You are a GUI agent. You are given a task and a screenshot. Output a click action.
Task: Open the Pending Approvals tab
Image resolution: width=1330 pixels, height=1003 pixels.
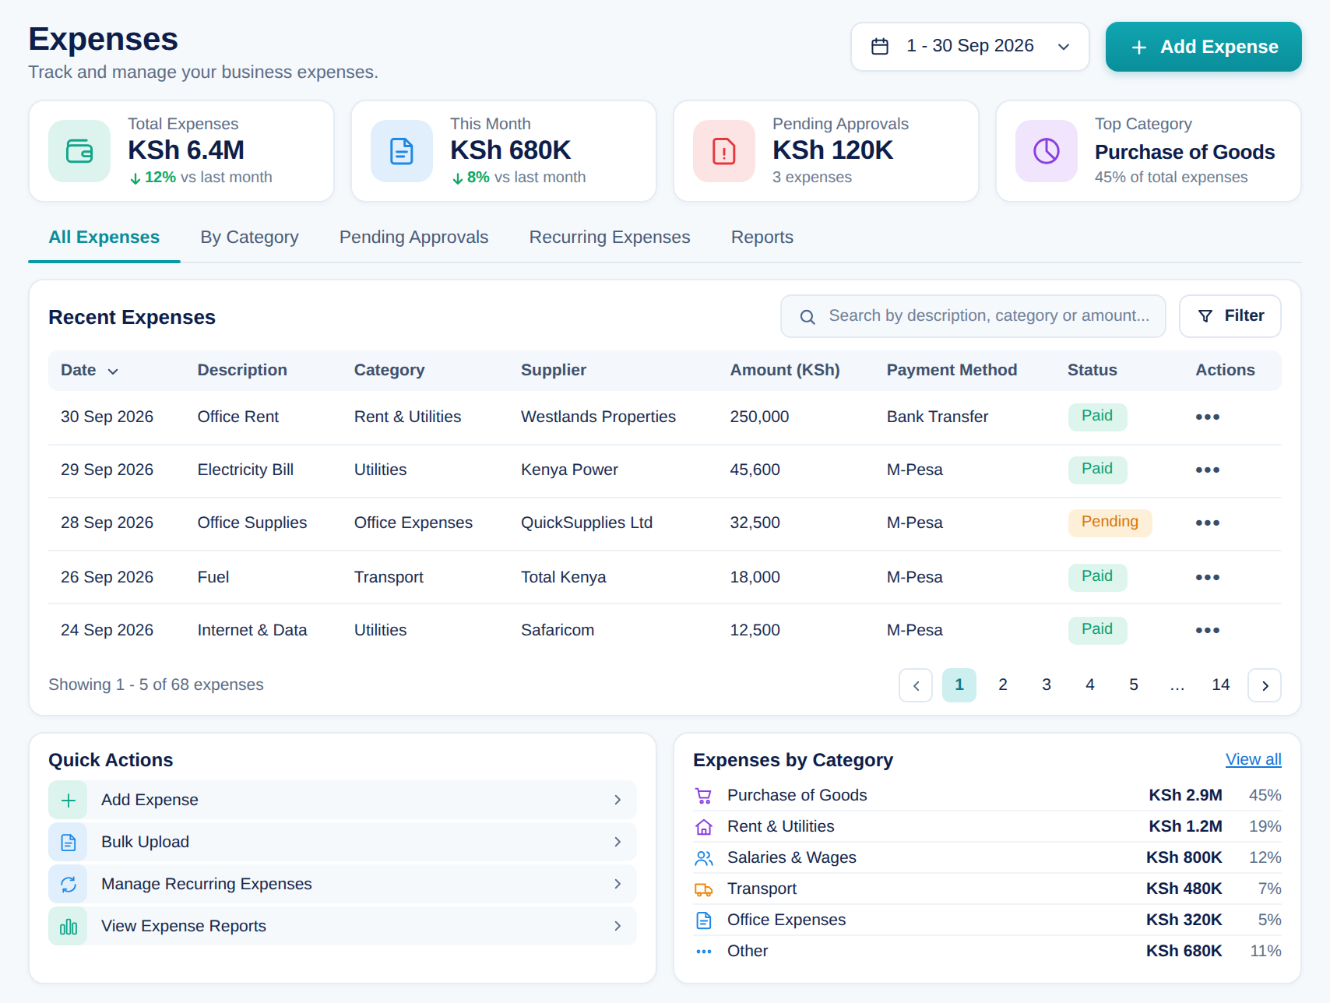click(413, 238)
